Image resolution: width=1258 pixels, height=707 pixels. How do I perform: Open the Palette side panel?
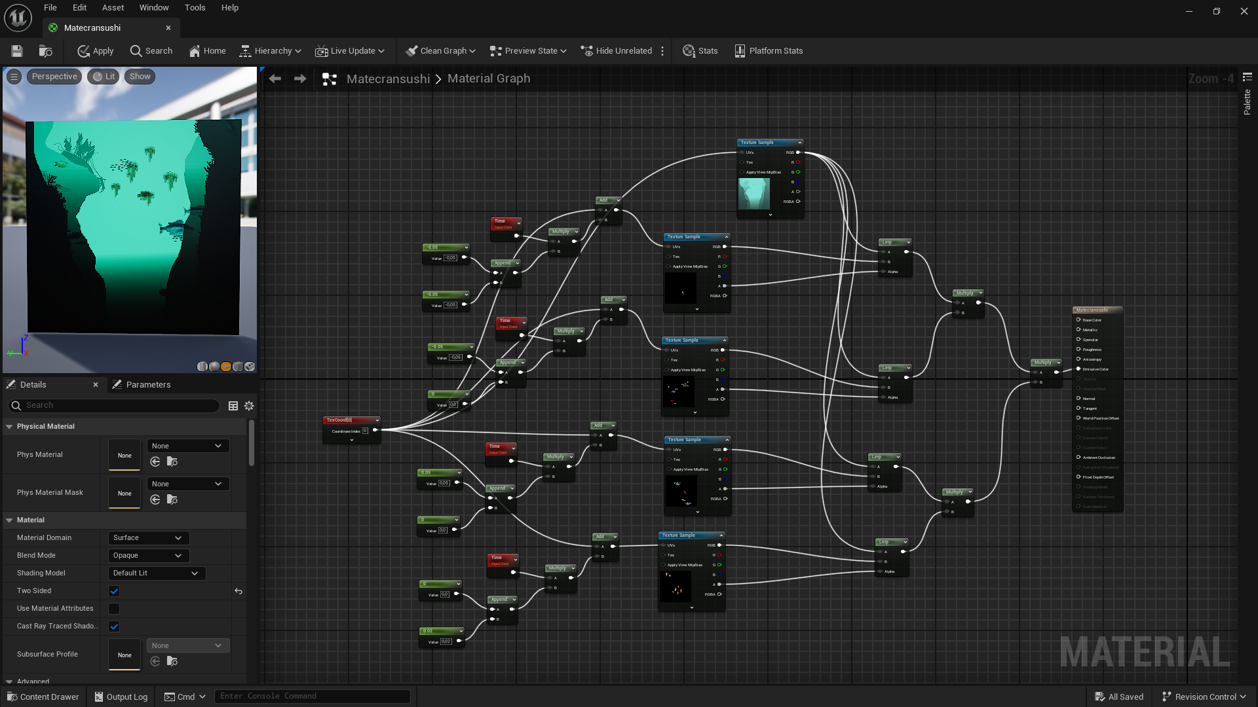(x=1247, y=95)
